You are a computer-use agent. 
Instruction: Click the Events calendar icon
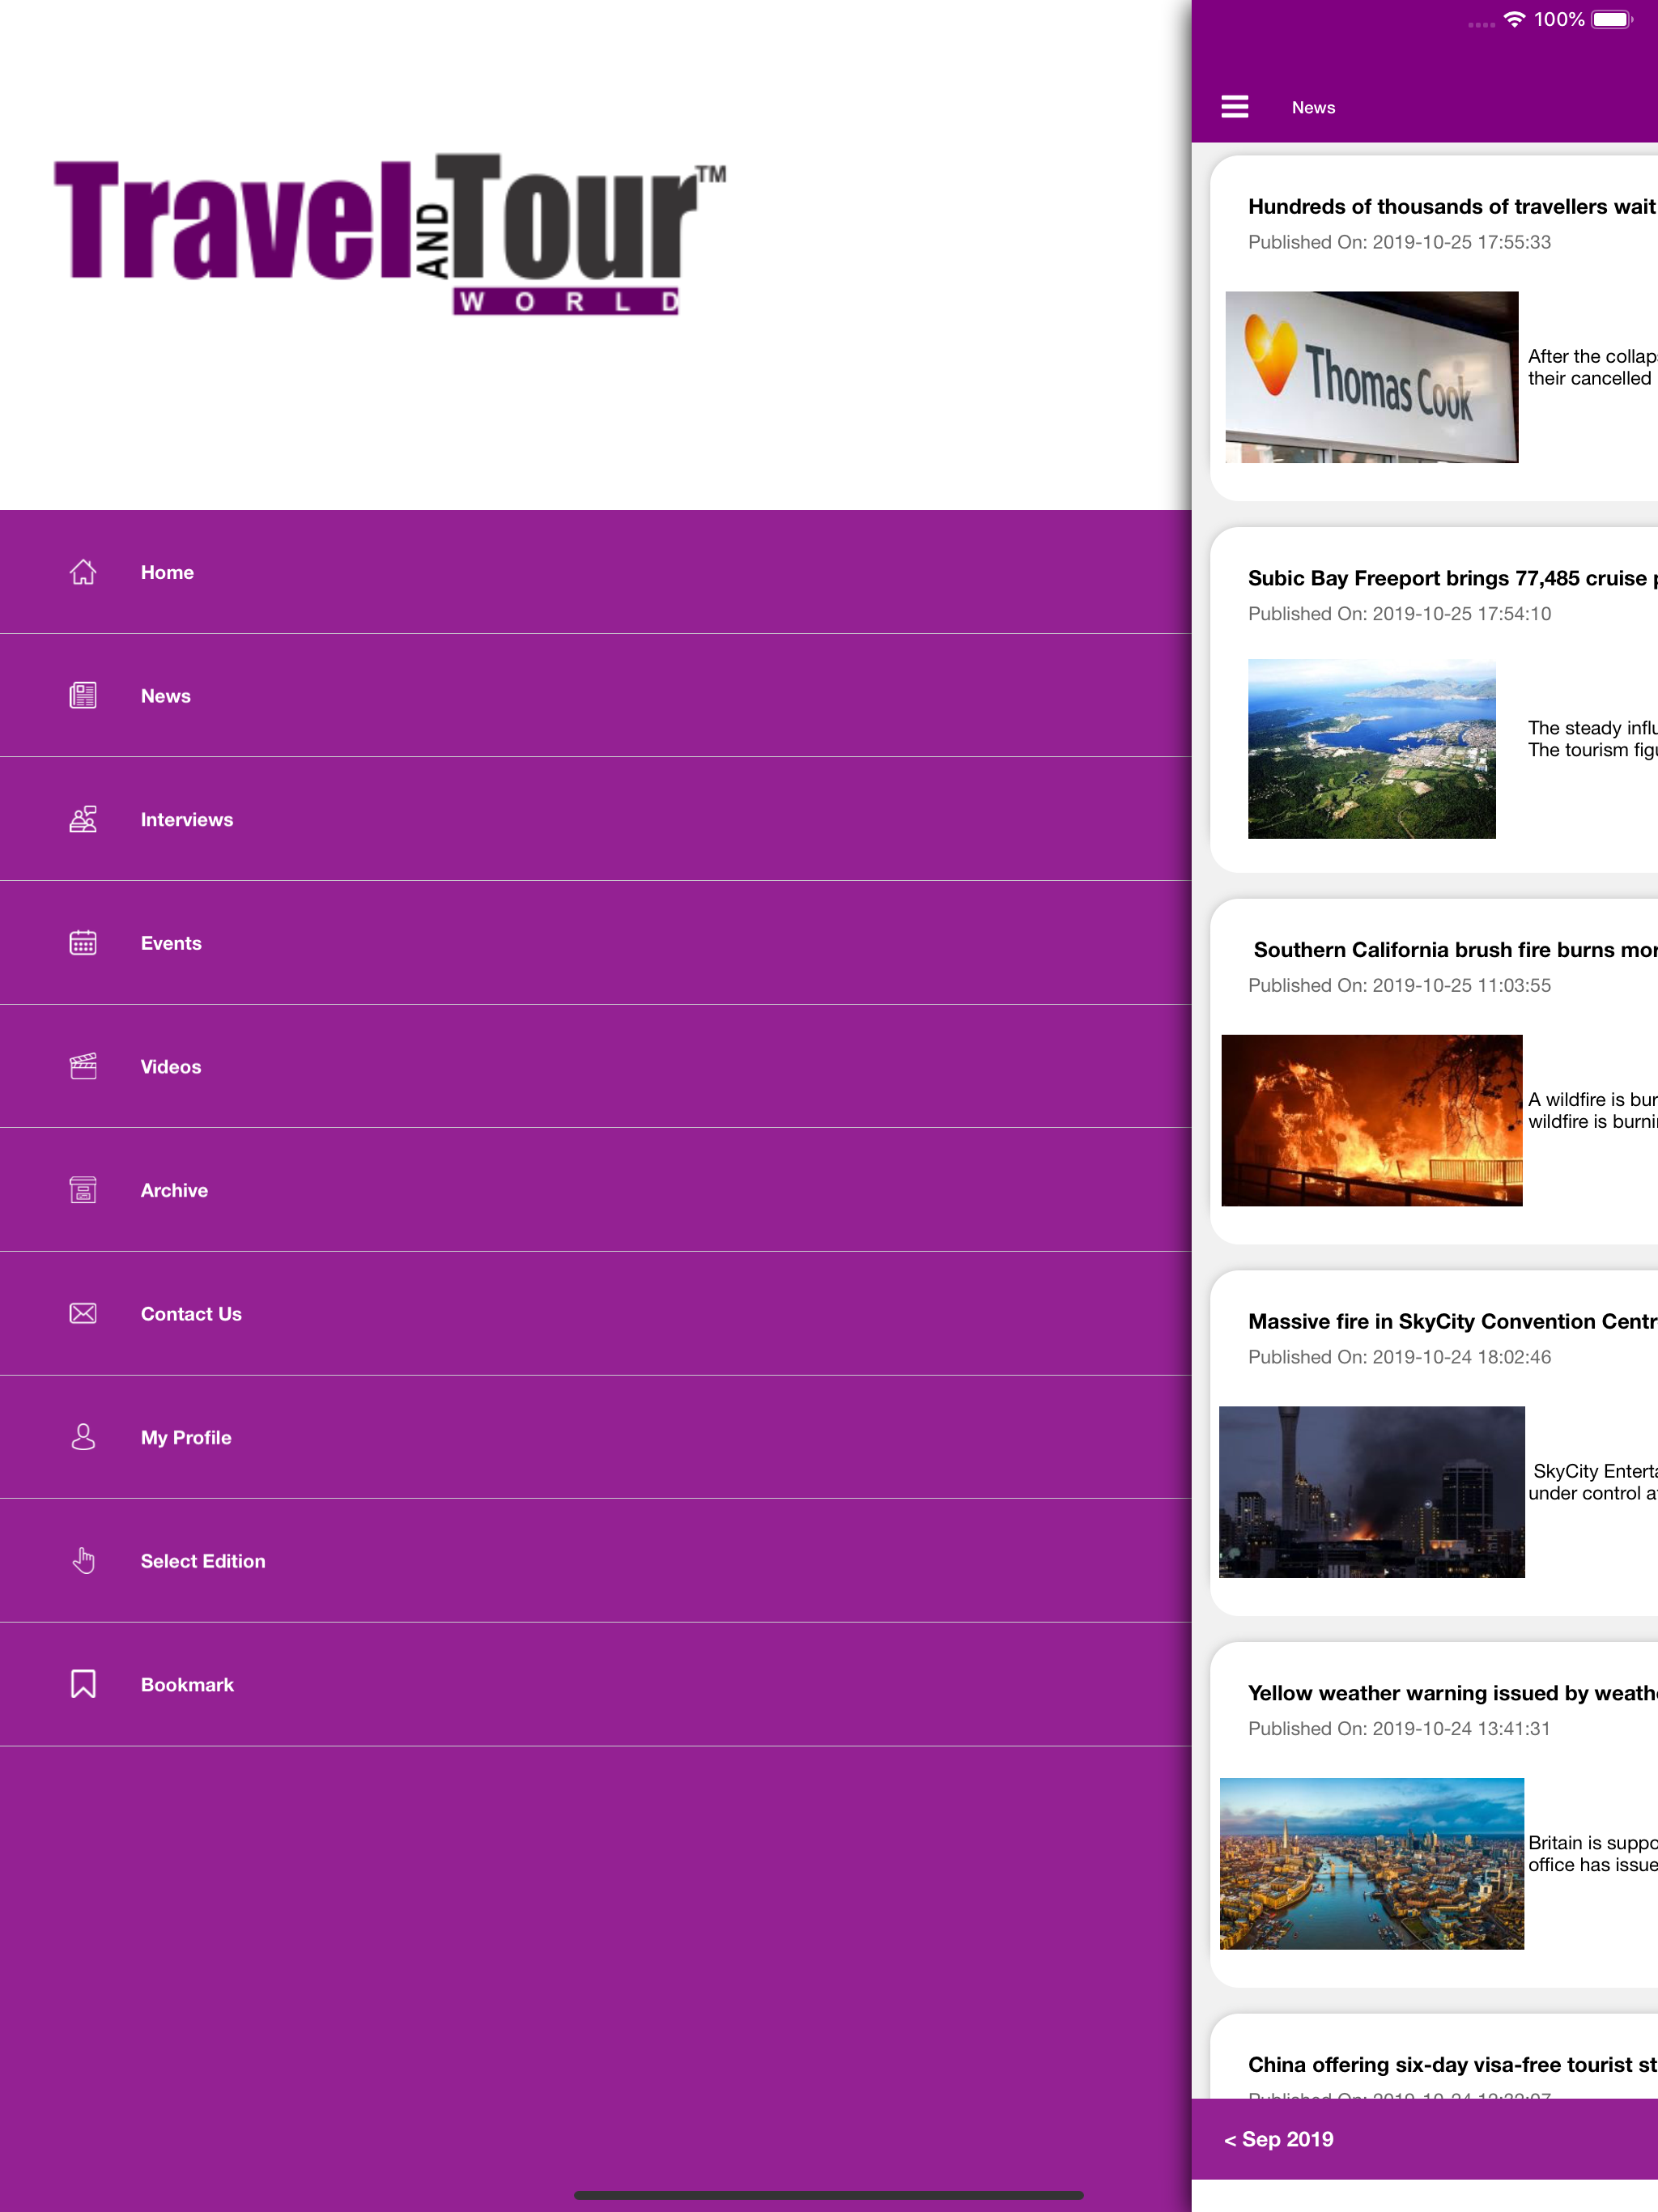click(83, 943)
